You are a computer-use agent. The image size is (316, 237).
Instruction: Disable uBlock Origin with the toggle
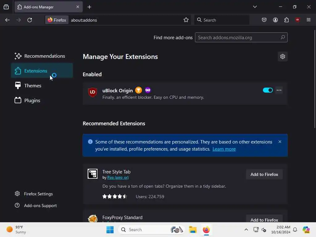(x=268, y=90)
